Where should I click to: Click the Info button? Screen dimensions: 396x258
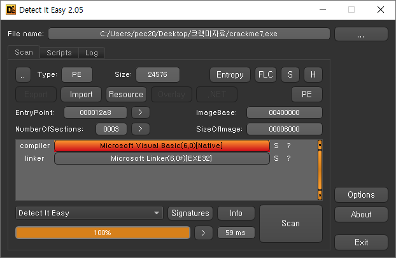tap(236, 214)
